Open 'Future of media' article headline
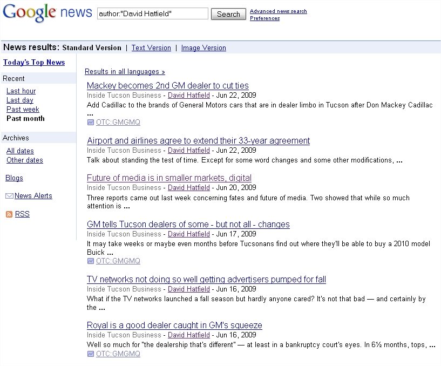441x366 pixels. 169,178
